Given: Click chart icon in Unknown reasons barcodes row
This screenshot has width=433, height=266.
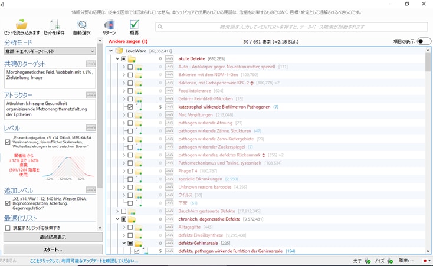Looking at the screenshot, I should tap(169, 187).
